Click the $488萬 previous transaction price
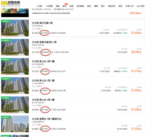Viewport: 145px width, 137px height. click(x=117, y=72)
